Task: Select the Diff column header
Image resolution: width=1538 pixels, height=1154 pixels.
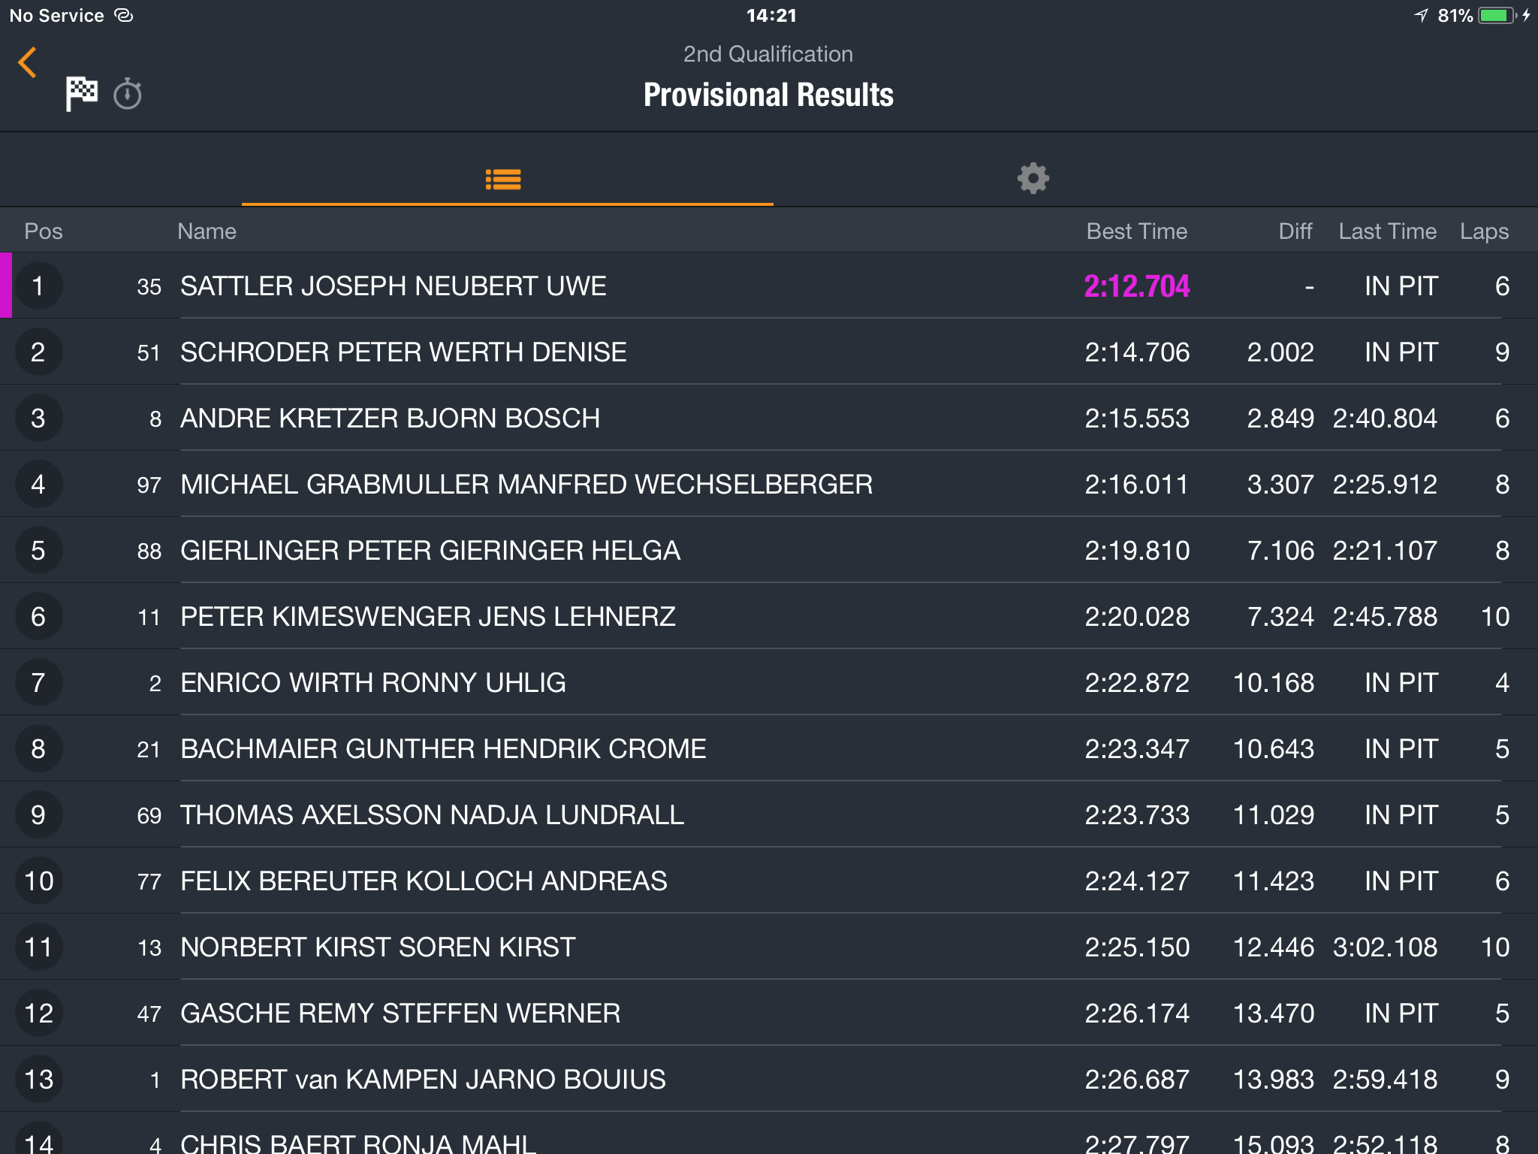Action: pyautogui.click(x=1295, y=231)
